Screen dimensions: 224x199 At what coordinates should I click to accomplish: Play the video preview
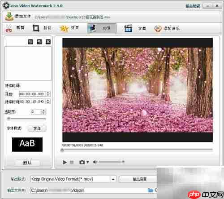(x=65, y=162)
